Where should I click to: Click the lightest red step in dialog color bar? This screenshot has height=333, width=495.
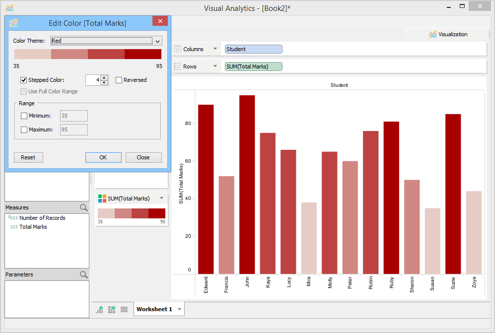pyautogui.click(x=32, y=54)
